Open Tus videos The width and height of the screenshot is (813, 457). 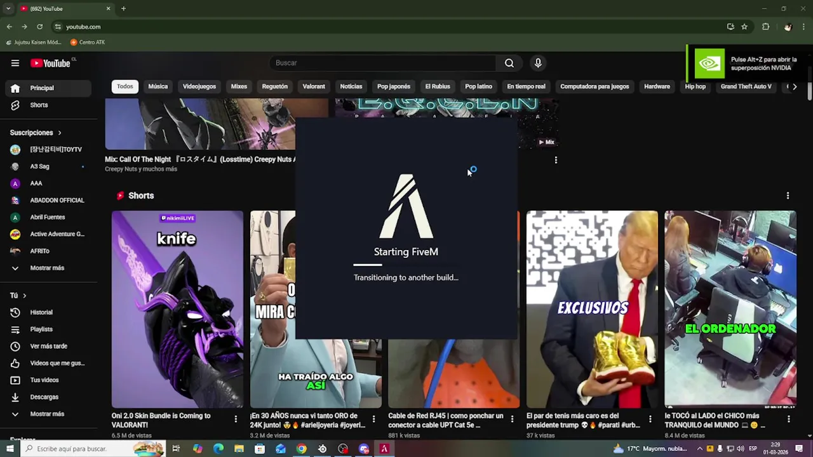coord(49,380)
